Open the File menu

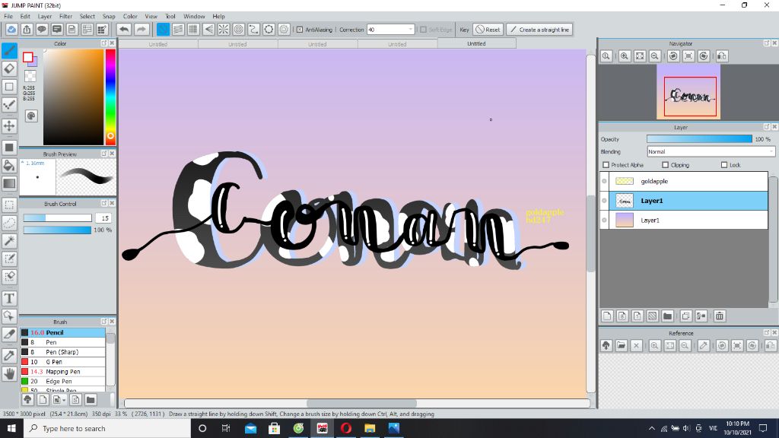coord(8,17)
